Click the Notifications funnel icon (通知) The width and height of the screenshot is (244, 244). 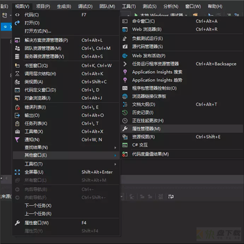17,139
